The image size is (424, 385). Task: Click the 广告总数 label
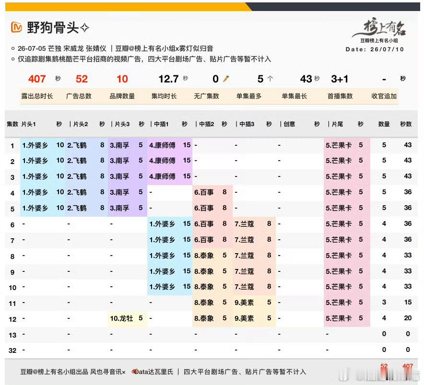(79, 96)
